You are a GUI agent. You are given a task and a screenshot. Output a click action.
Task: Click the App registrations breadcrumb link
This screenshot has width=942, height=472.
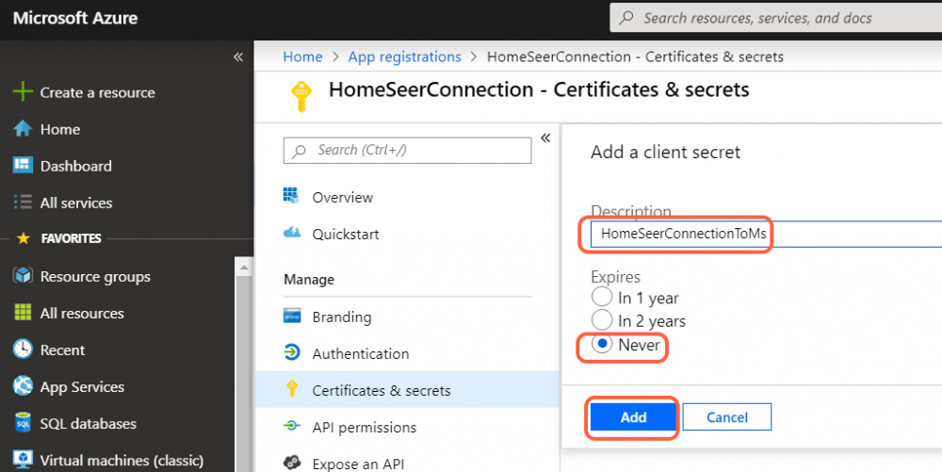point(404,57)
